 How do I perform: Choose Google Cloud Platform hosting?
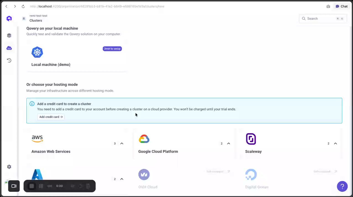[158, 151]
